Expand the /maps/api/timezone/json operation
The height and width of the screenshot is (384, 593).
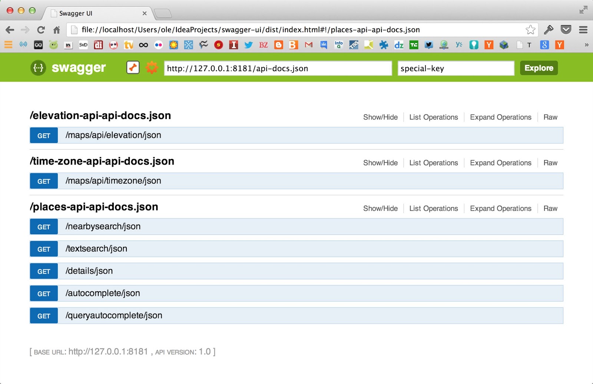[296, 181]
